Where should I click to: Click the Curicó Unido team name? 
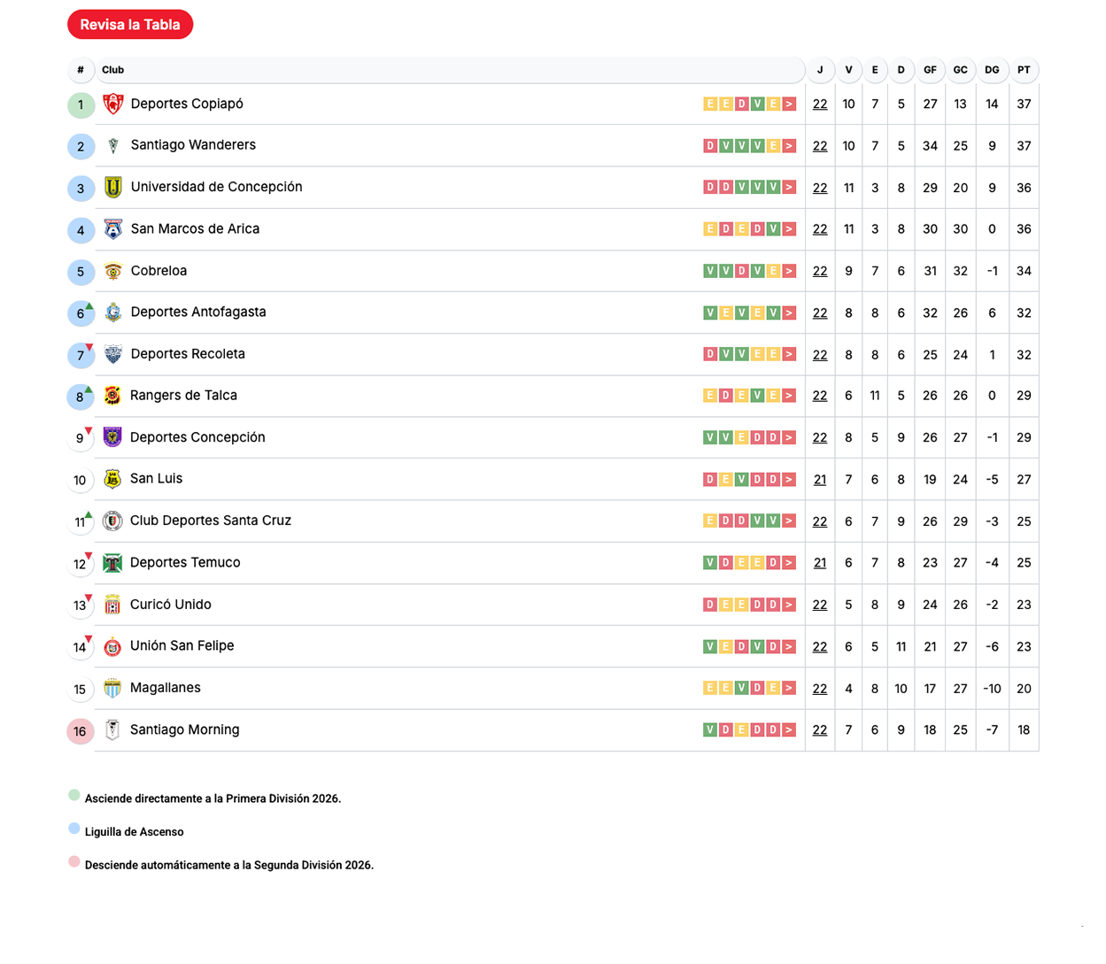tap(171, 605)
